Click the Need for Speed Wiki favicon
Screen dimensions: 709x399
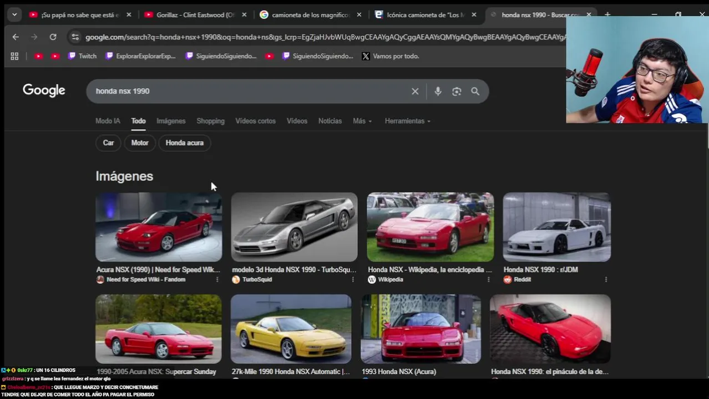[x=100, y=280]
